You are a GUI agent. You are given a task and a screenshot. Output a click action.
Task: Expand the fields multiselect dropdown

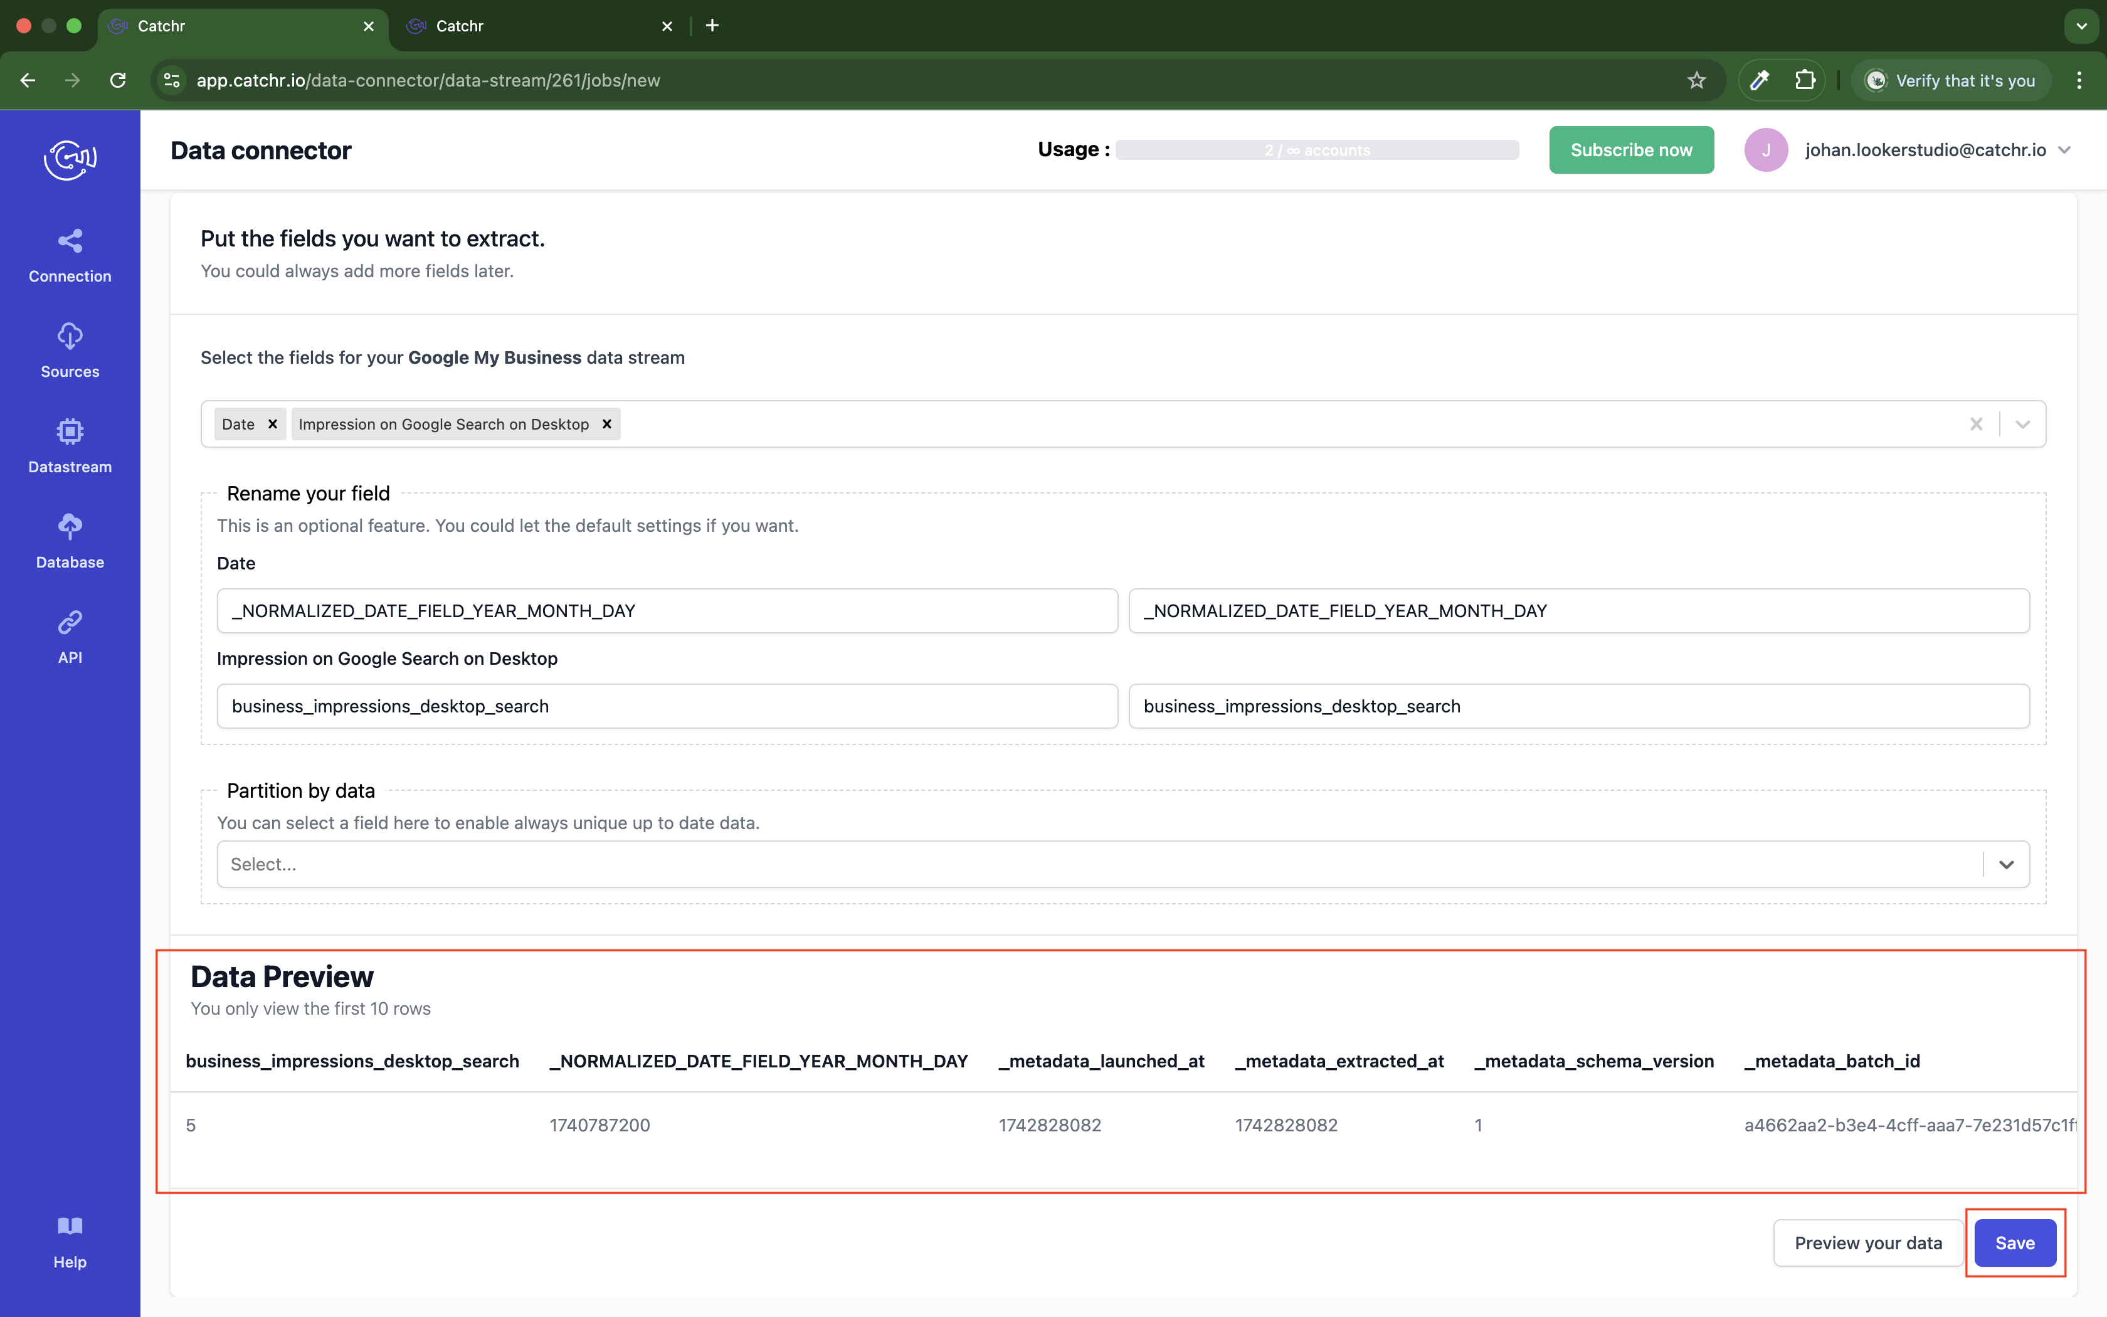[x=2022, y=424]
